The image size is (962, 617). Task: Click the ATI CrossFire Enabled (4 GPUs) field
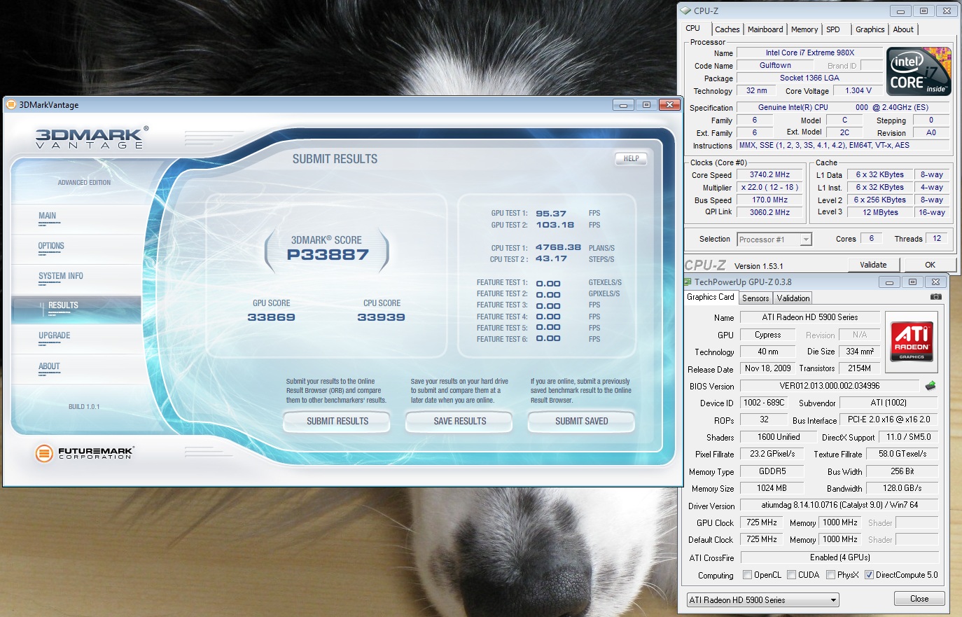(x=839, y=557)
